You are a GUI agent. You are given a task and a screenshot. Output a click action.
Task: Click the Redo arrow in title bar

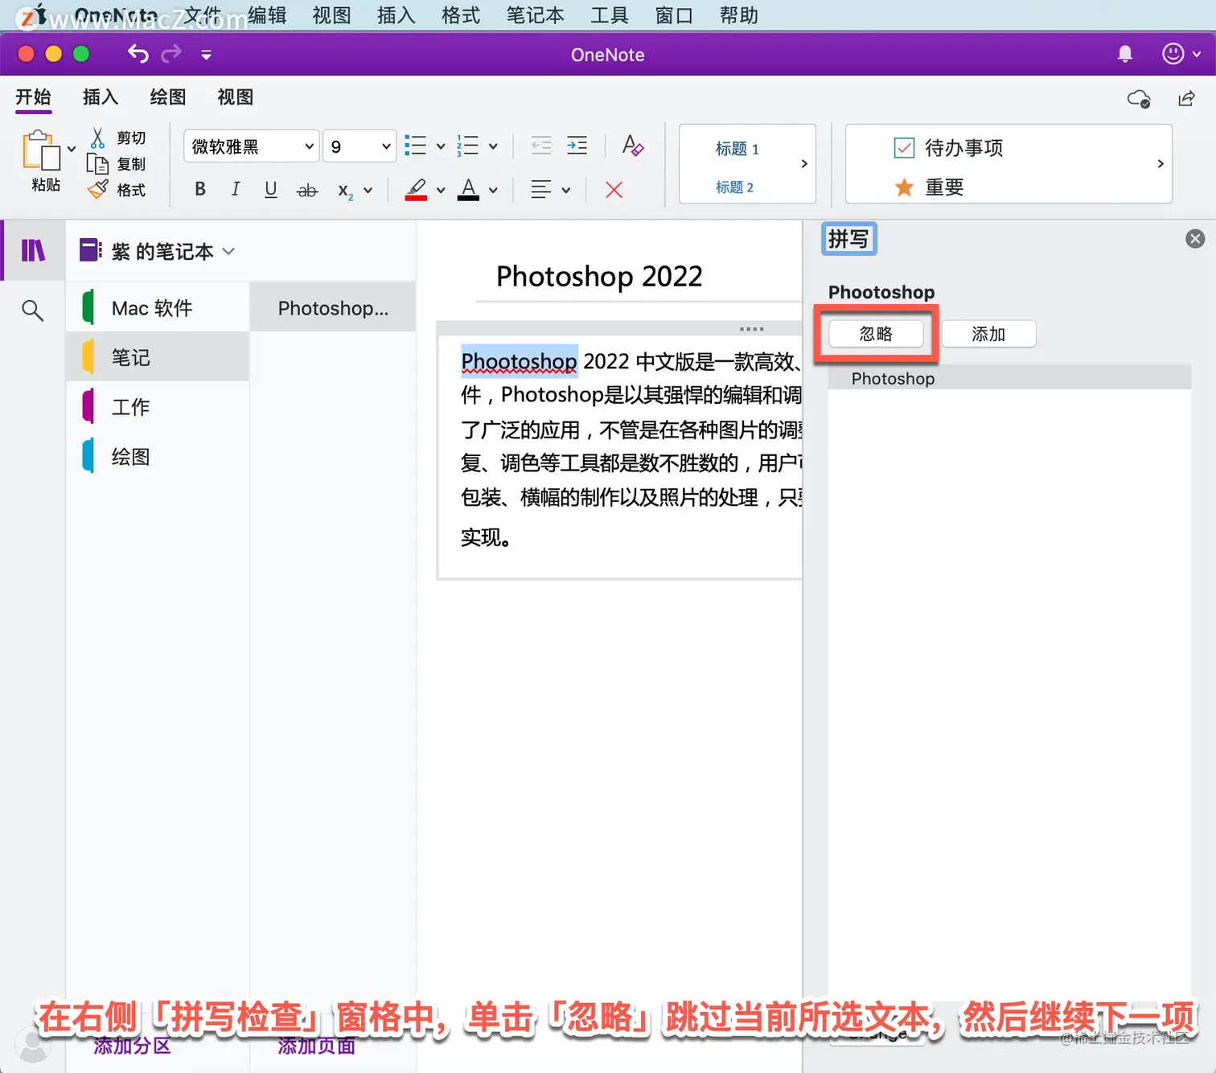click(x=171, y=54)
